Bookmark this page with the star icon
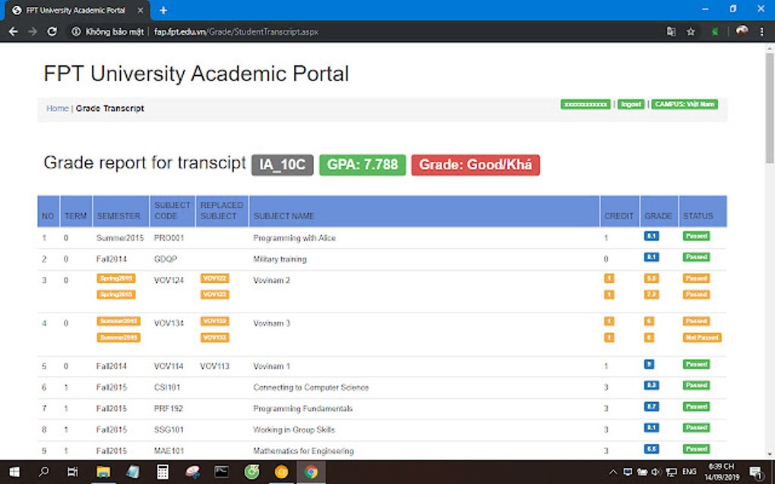The height and width of the screenshot is (484, 775). [691, 31]
